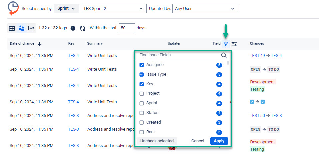319x155 pixels.
Task: Switch to table grid view icon
Action: coord(12,28)
